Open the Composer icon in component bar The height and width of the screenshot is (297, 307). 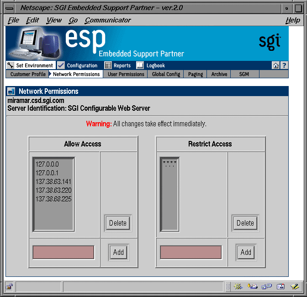(x=295, y=286)
